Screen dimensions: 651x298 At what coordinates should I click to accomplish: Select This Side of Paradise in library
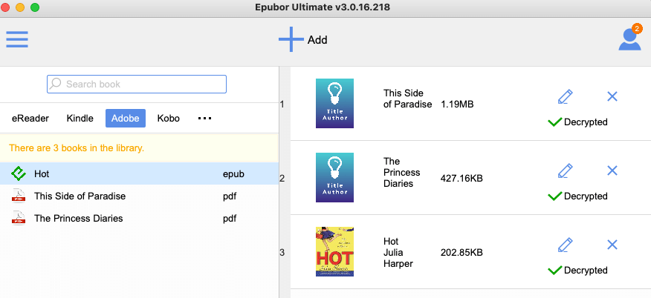coord(139,196)
